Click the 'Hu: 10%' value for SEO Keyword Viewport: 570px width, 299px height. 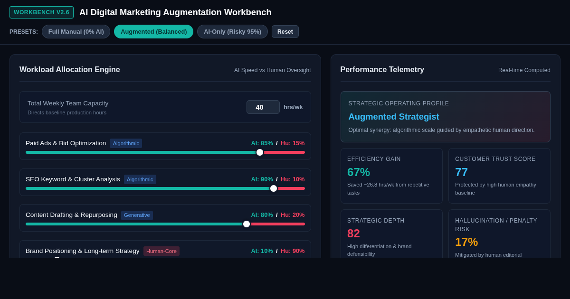coord(293,179)
